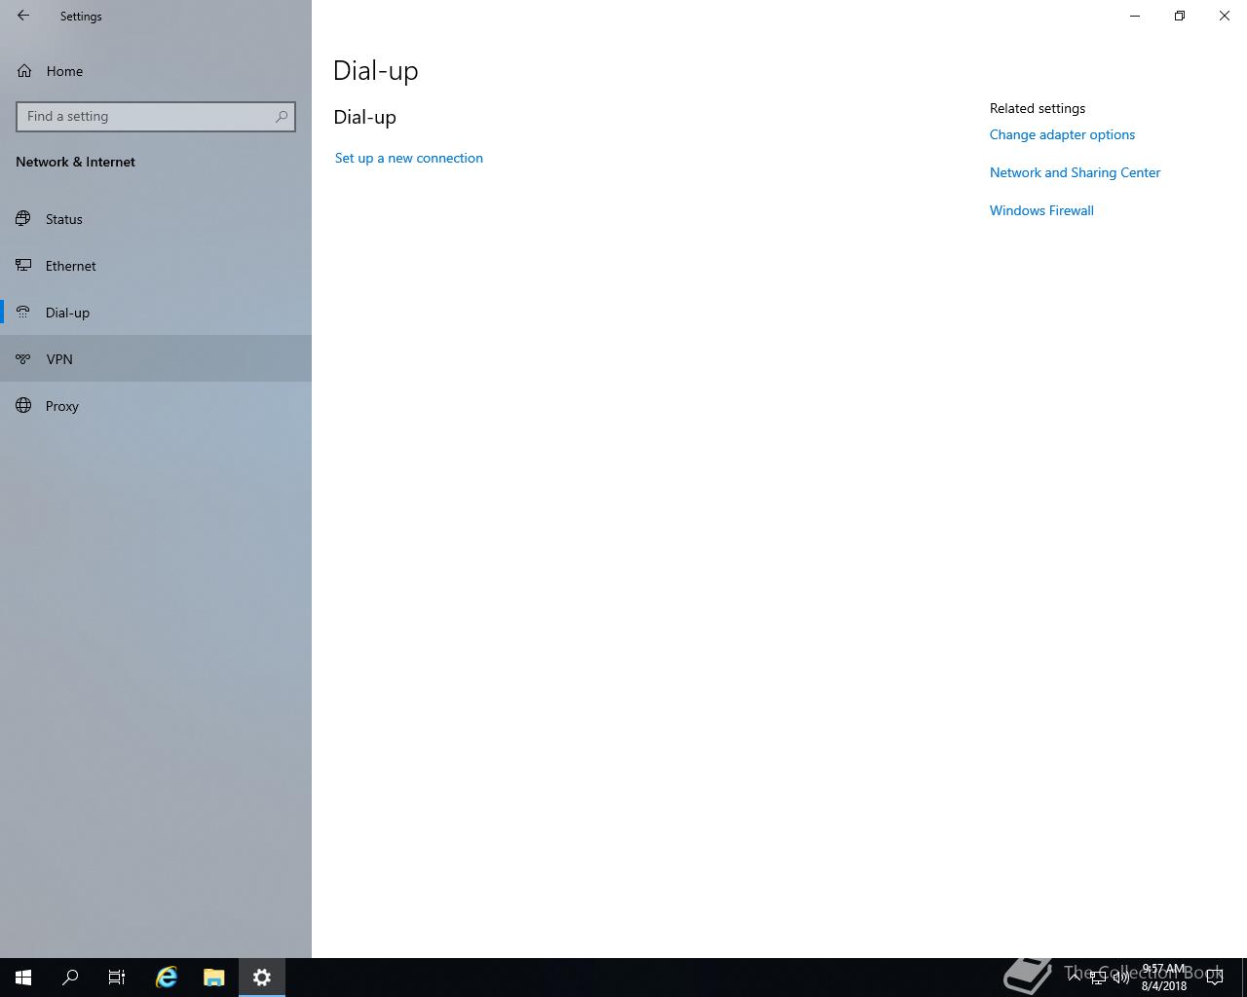The image size is (1247, 997).
Task: Open File Explorer from taskbar
Action: point(214,978)
